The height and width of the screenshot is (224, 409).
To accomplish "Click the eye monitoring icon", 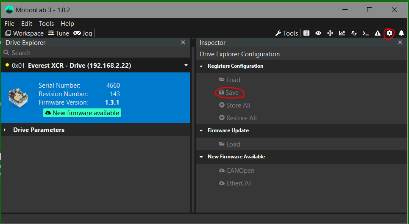I will click(318, 33).
